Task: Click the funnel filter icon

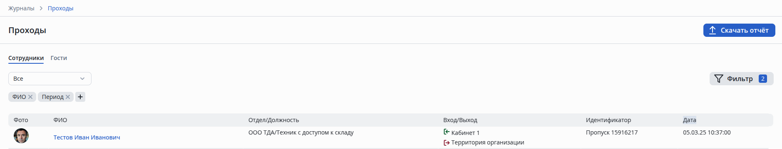Action: pyautogui.click(x=718, y=79)
